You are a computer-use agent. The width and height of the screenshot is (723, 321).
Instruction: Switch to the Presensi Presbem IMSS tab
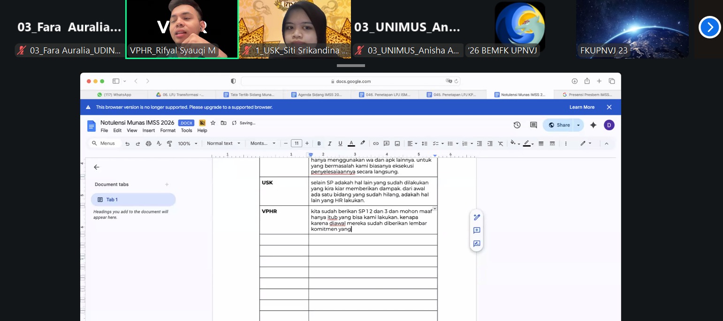click(587, 95)
